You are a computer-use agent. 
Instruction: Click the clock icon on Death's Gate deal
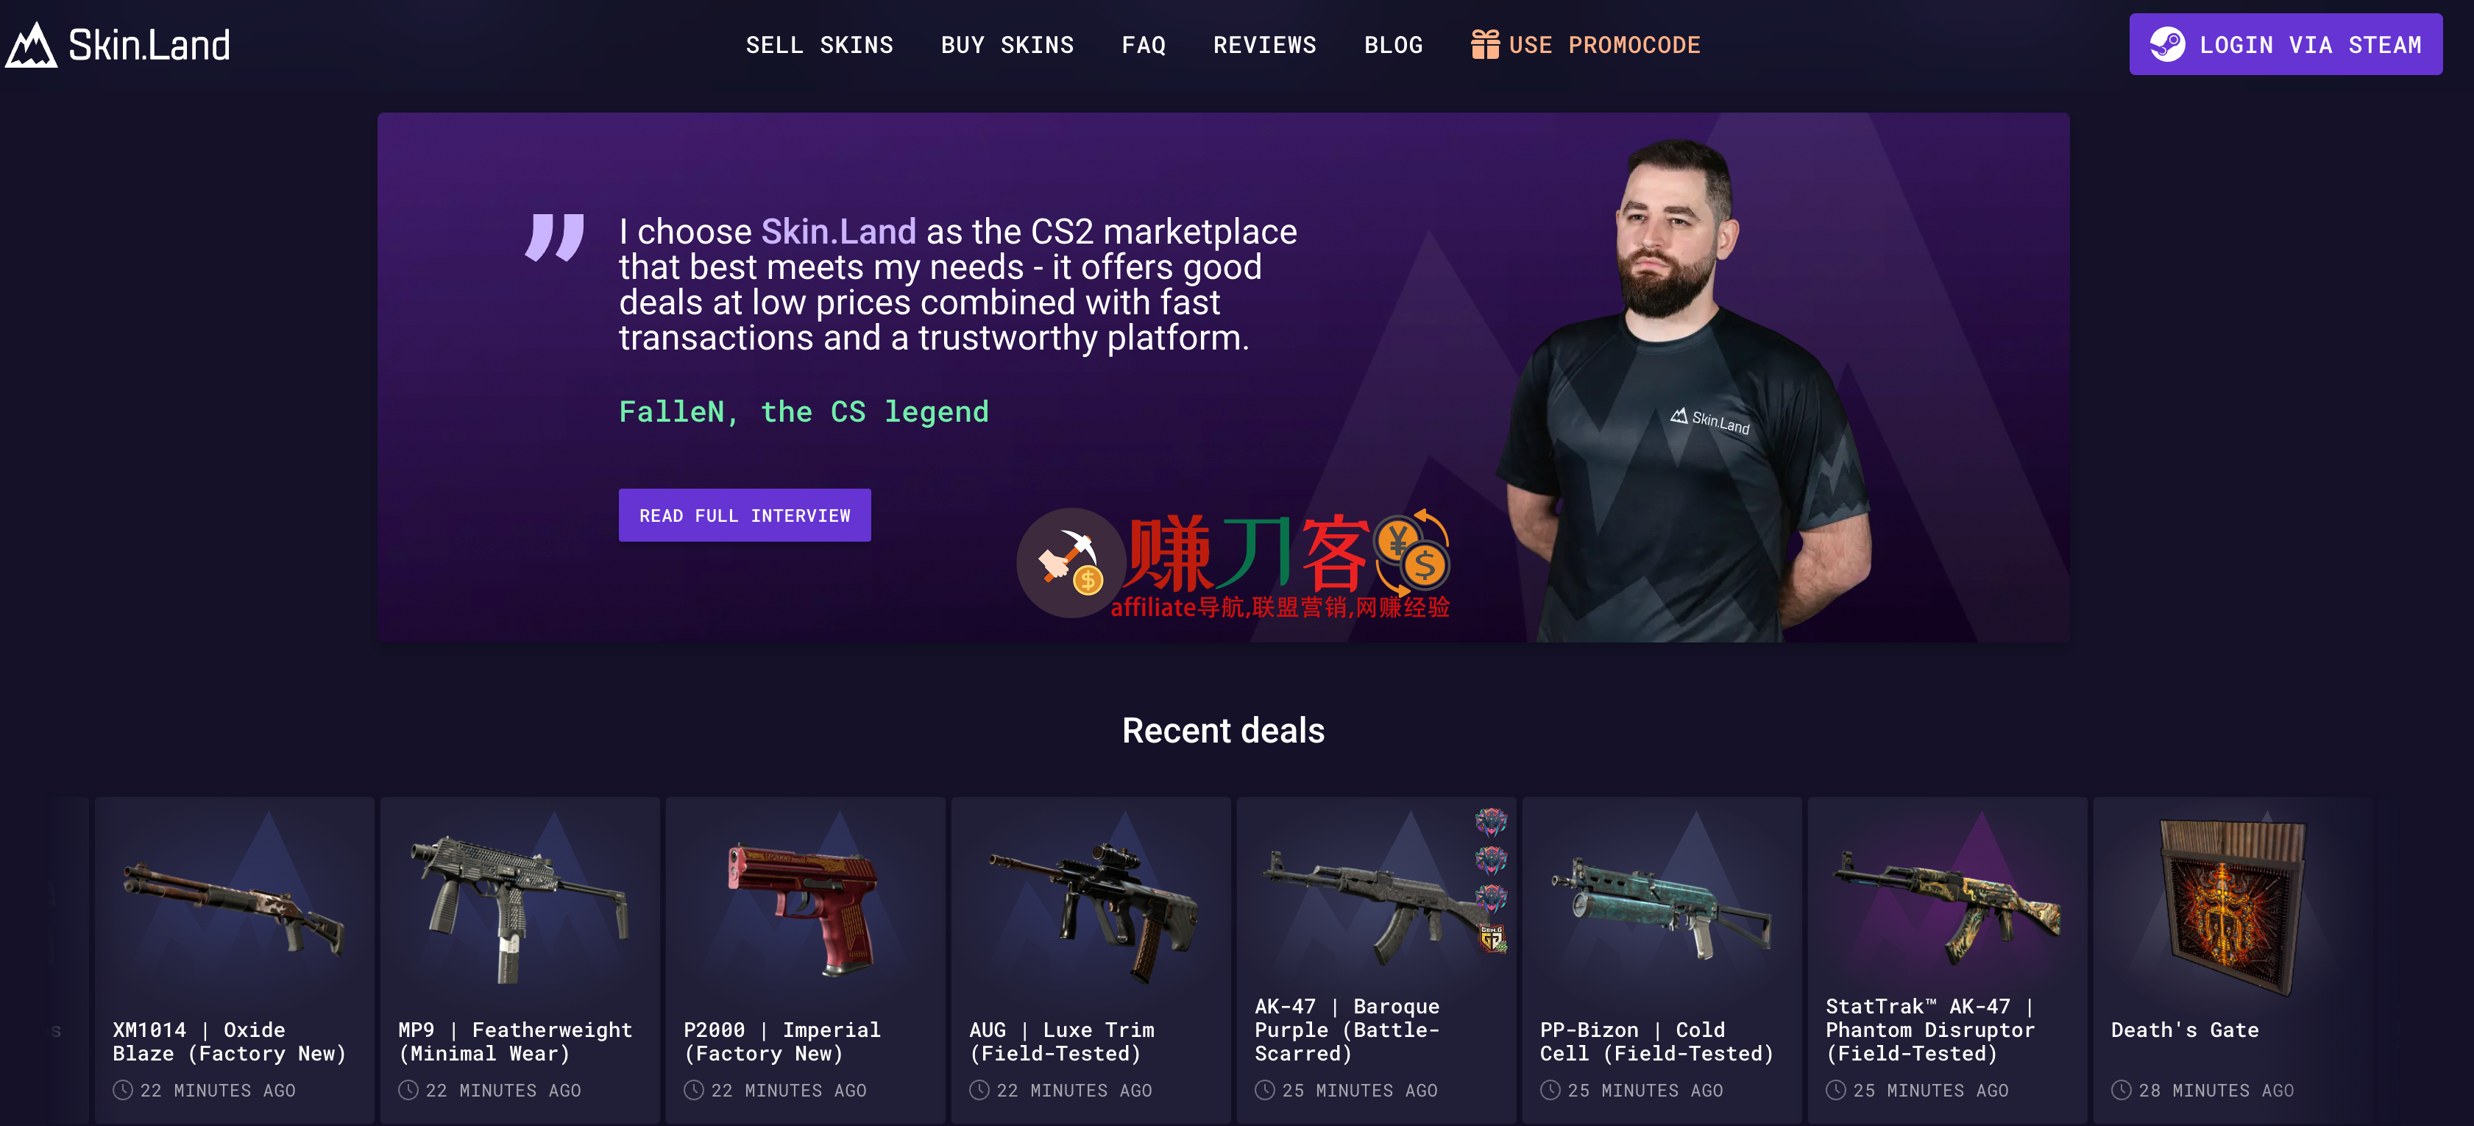click(x=2121, y=1089)
